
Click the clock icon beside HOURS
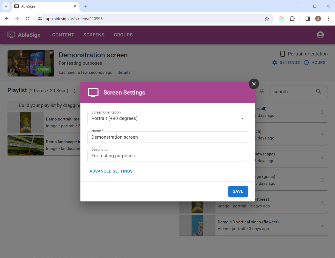[x=306, y=62]
